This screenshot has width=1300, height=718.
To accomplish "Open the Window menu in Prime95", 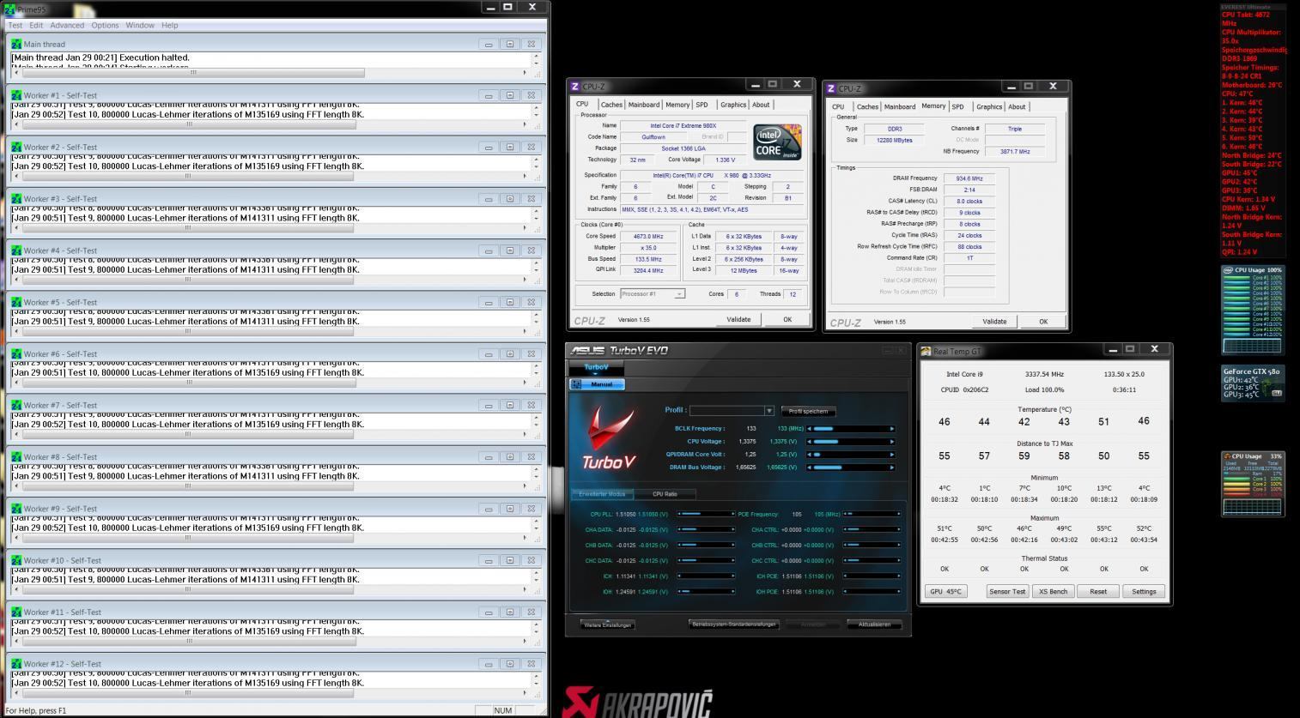I will point(140,26).
